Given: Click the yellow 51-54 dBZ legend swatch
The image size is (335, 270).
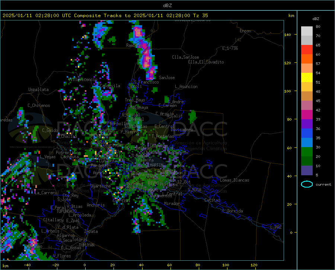Looking at the screenshot, I should coord(307,78).
